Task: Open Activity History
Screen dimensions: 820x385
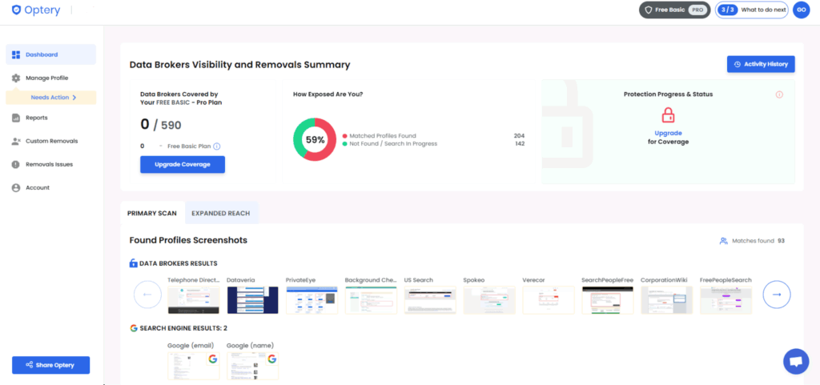Action: pyautogui.click(x=761, y=64)
